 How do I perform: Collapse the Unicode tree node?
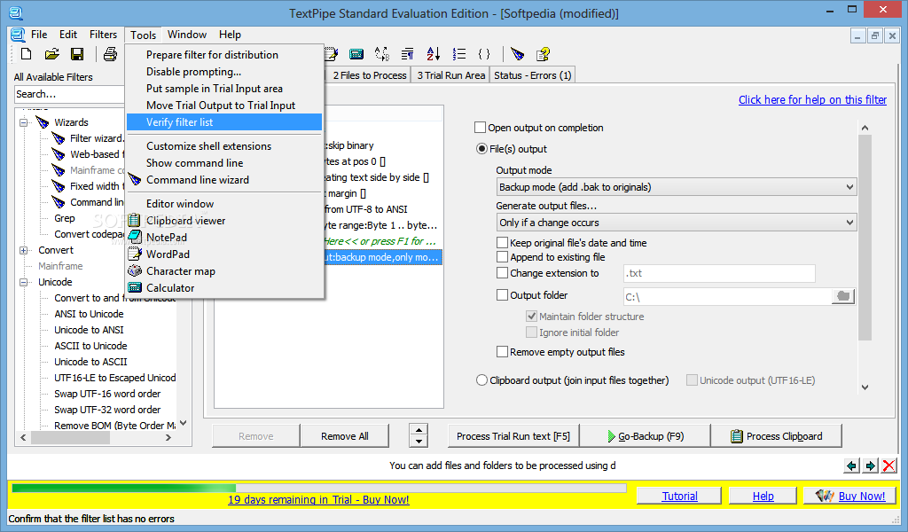pos(24,282)
